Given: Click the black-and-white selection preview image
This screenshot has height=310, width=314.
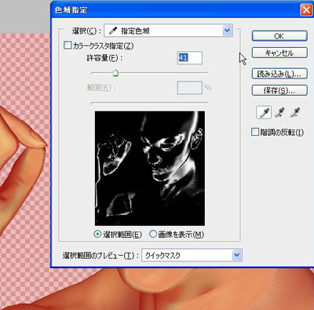Looking at the screenshot, I should point(150,168).
